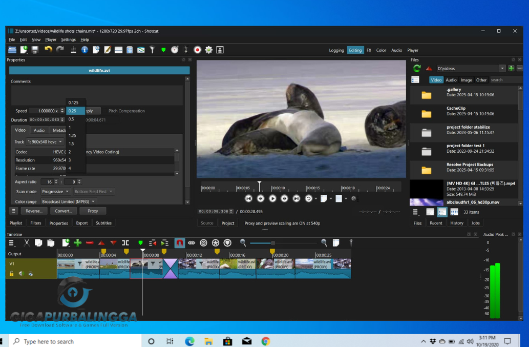Split clip at playhead icon
The height and width of the screenshot is (347, 529).
tap(125, 243)
